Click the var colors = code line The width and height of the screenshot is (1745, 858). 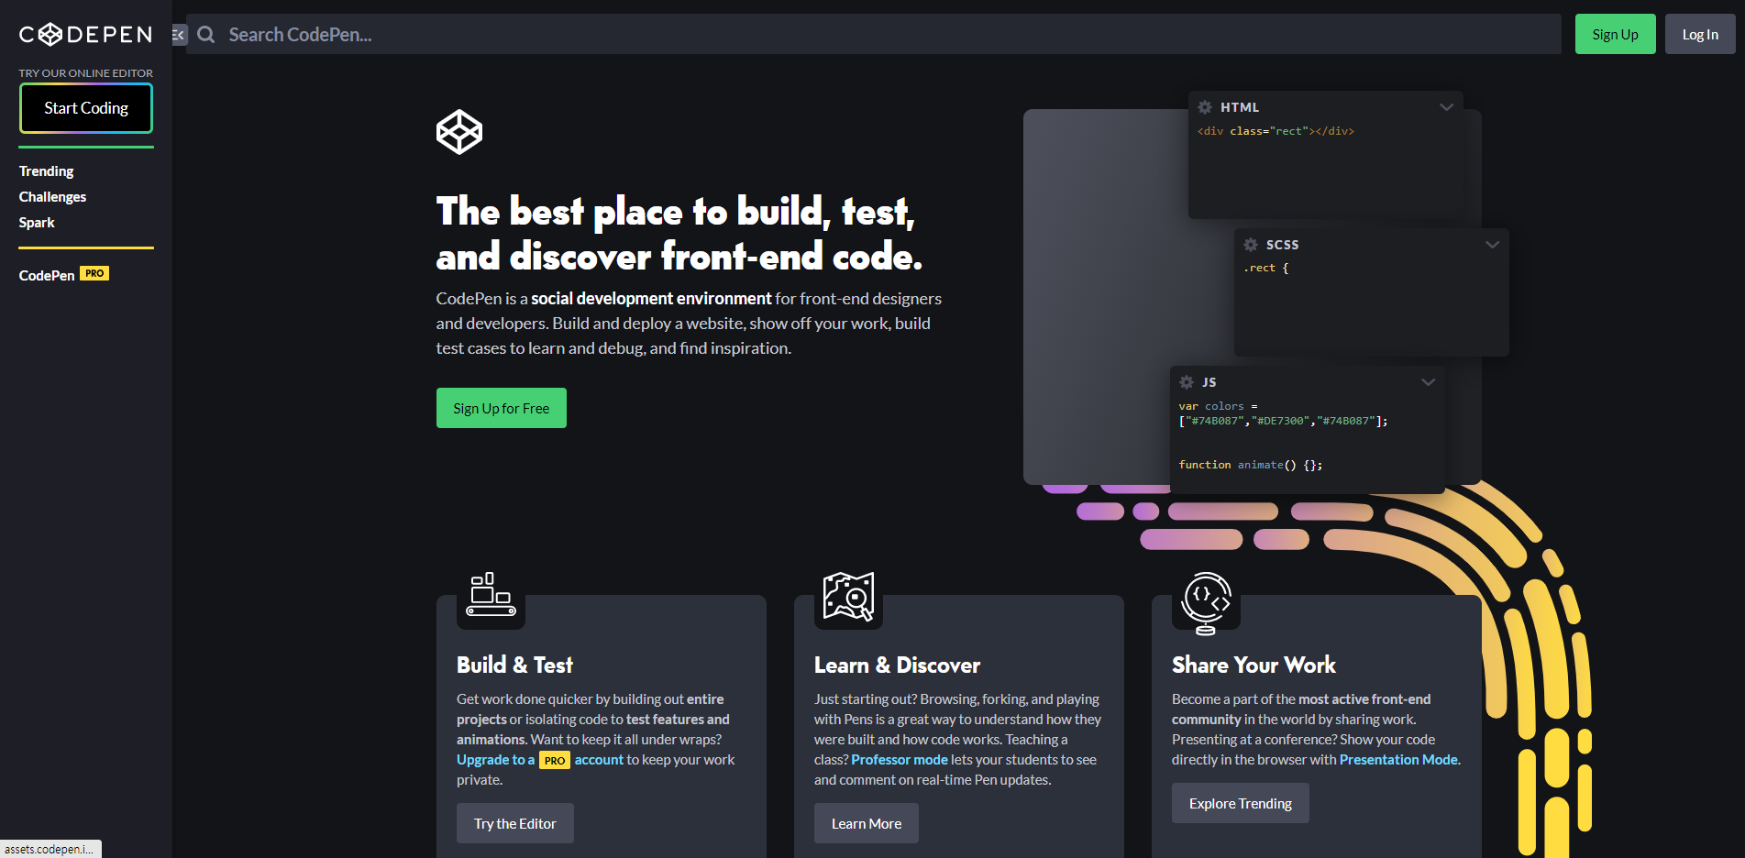pos(1219,406)
